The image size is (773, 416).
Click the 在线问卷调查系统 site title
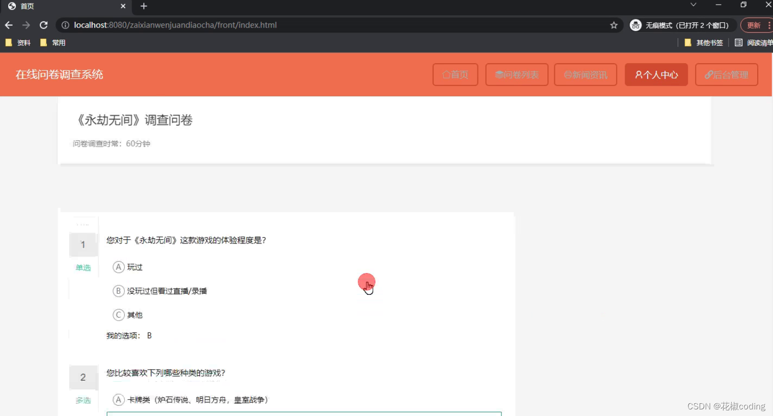[59, 74]
